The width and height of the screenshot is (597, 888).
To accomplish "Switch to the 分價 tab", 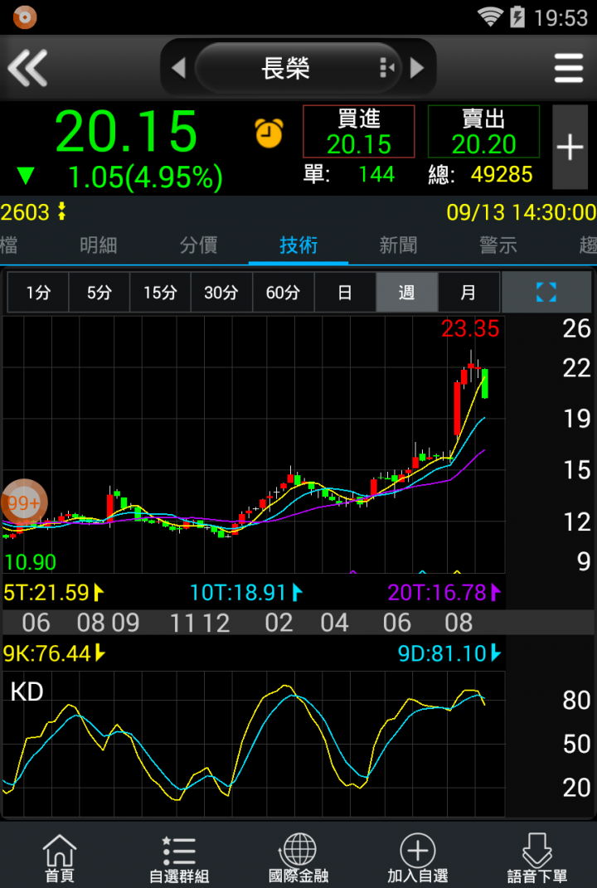I will 198,245.
